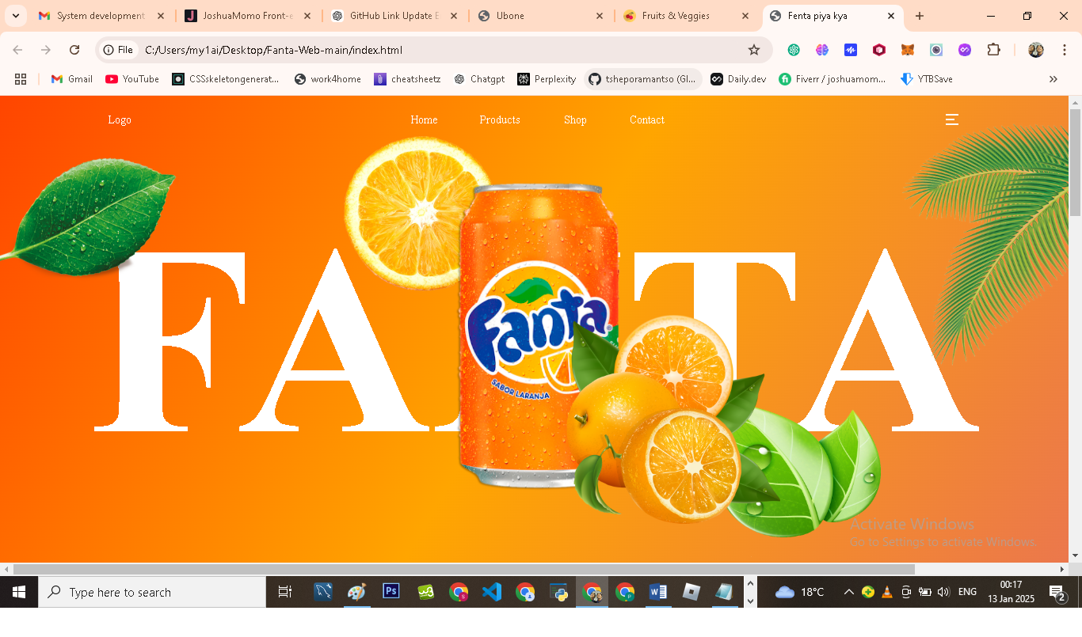The image size is (1082, 637).
Task: Open the CSSskeletongenerator bookmark
Action: pos(226,79)
